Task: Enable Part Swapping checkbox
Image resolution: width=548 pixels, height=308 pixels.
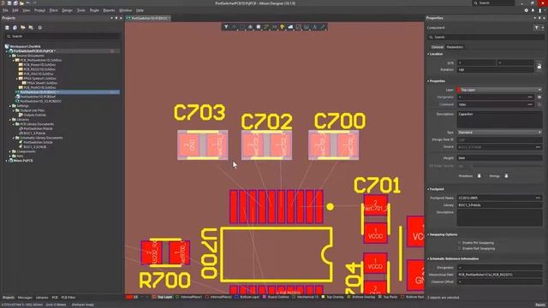Action: click(460, 248)
